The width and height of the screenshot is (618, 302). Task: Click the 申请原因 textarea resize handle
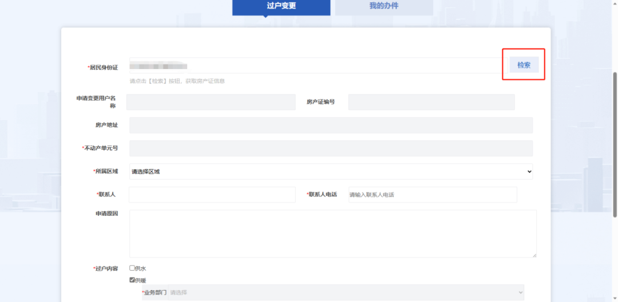pos(534,255)
